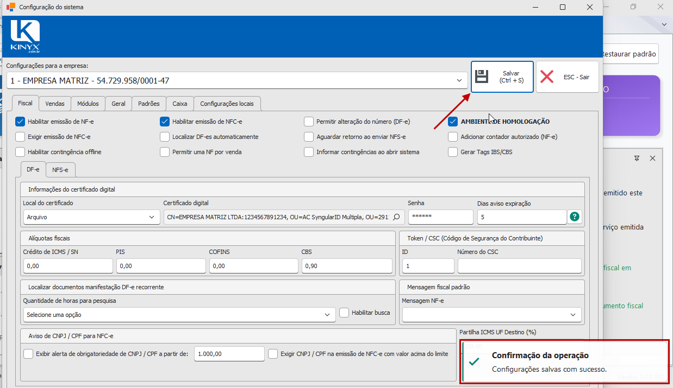The height and width of the screenshot is (388, 673).
Task: Uncheck Habilitar emissão de NF-e
Action: click(x=20, y=122)
